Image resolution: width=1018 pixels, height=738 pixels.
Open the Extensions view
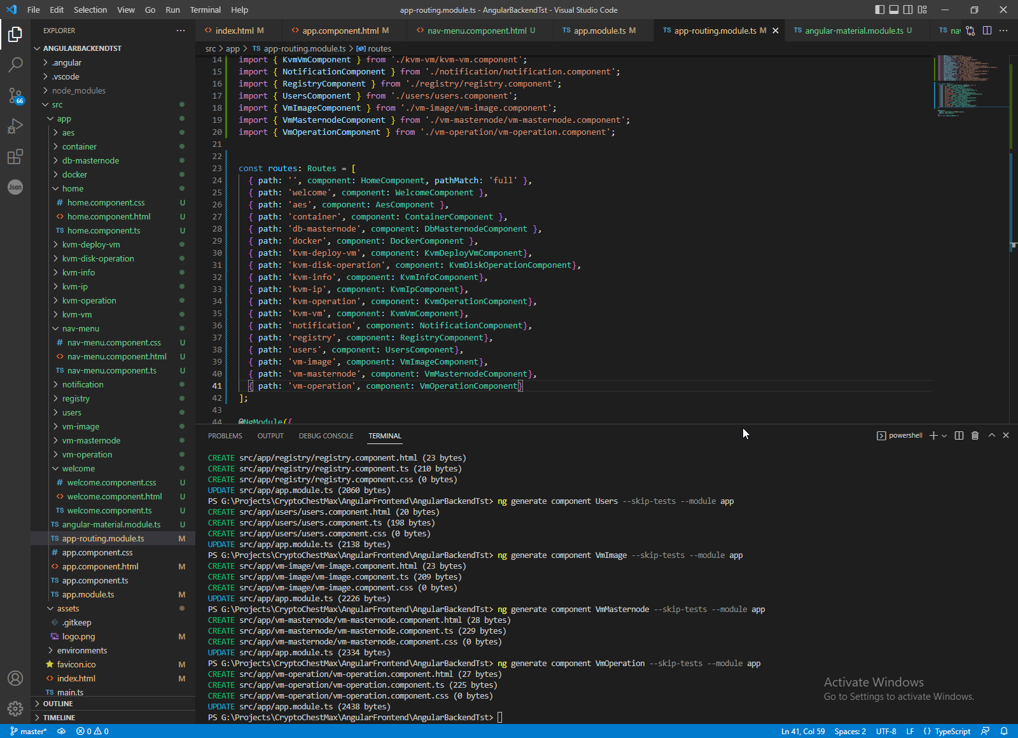coord(15,157)
